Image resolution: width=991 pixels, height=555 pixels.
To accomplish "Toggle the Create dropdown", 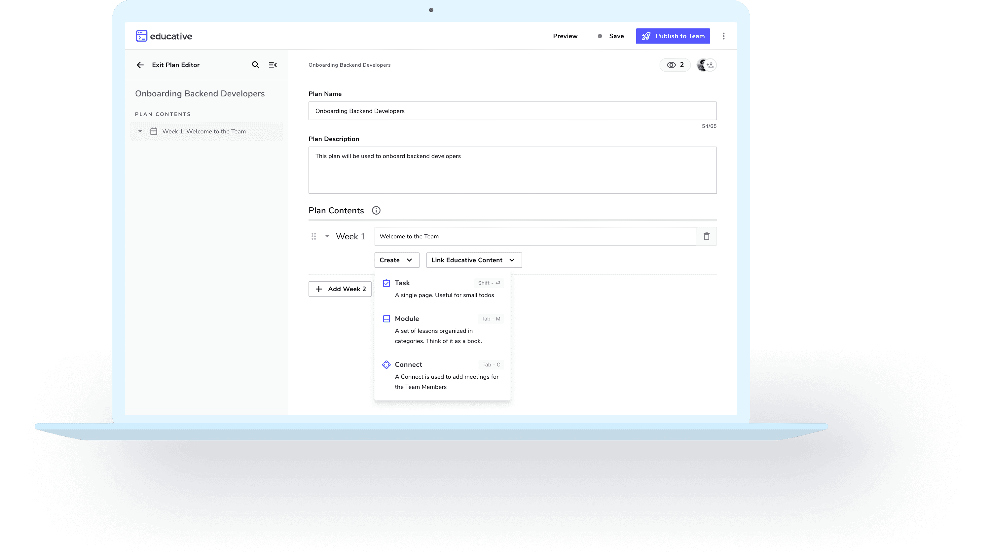I will coord(396,260).
